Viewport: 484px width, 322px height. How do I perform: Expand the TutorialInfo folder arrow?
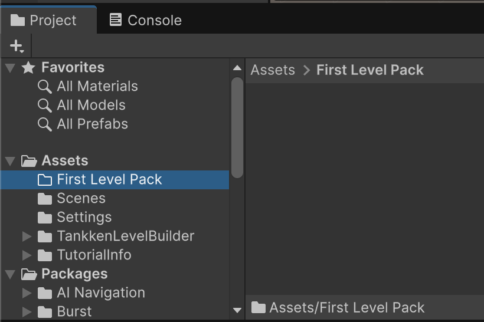coord(27,255)
